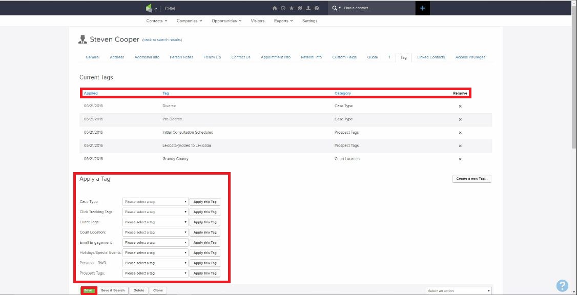Viewport: 577px width, 295px height.
Task: Click the back to search results link
Action: [162, 40]
